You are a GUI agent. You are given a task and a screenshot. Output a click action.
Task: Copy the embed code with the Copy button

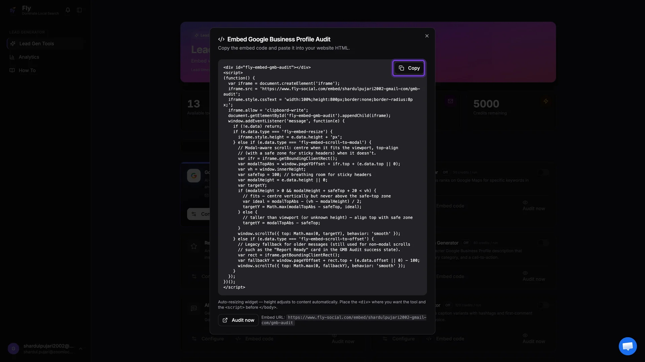[408, 68]
